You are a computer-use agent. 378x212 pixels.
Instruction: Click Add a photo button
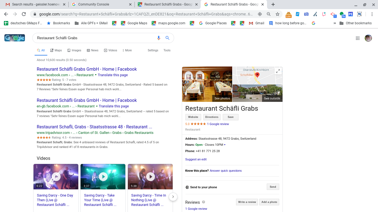point(269,202)
